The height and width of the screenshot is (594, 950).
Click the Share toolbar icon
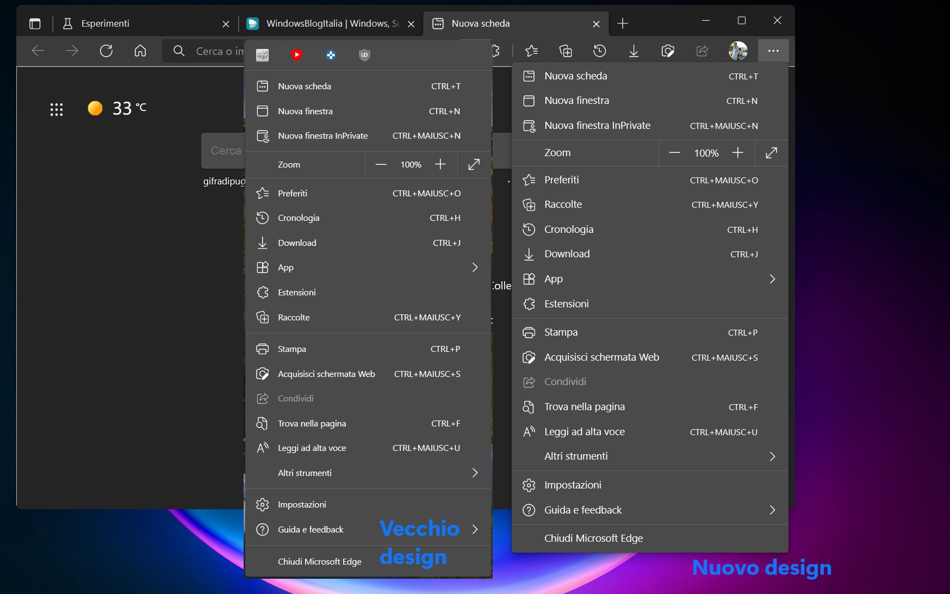click(702, 51)
